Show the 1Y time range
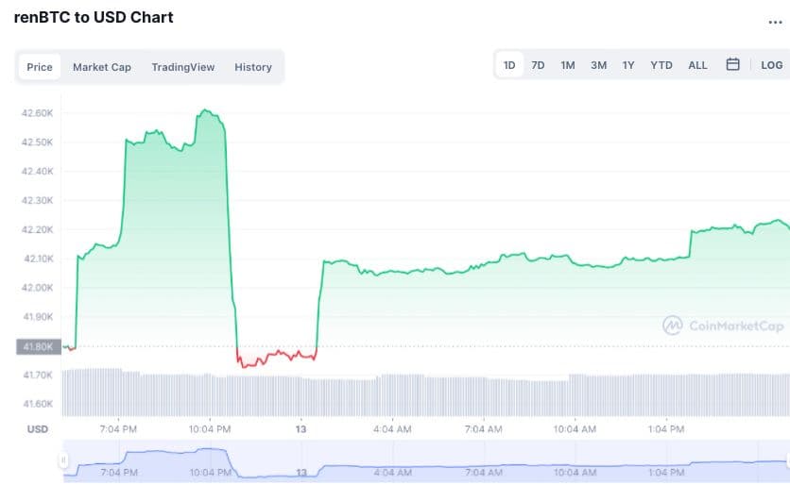Viewport: 790px width, 485px height. [x=628, y=65]
